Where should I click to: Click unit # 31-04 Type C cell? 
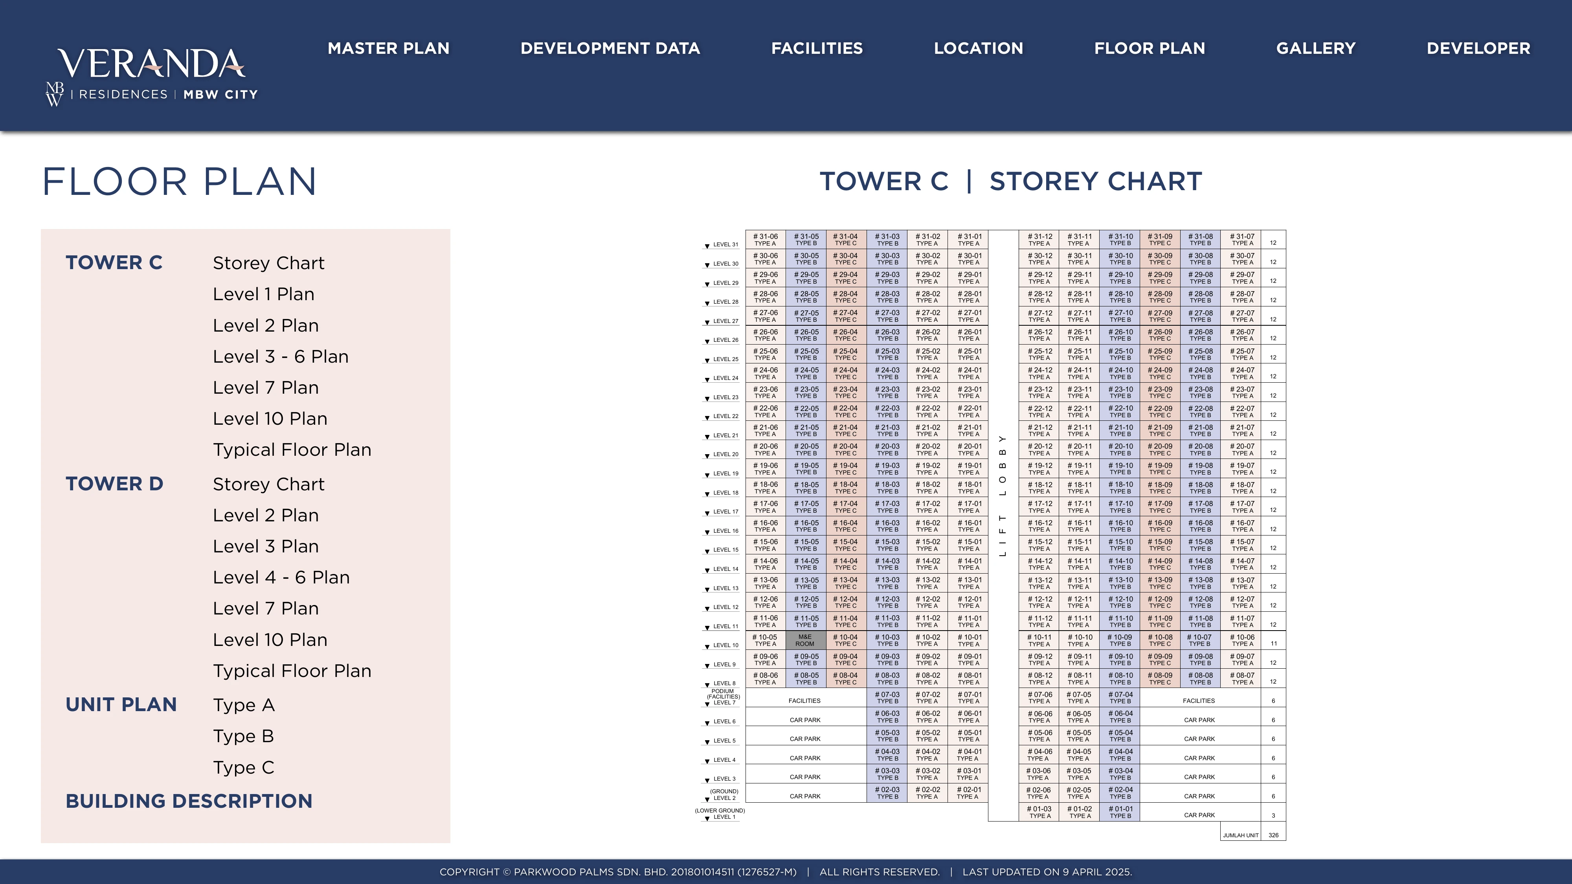[846, 240]
